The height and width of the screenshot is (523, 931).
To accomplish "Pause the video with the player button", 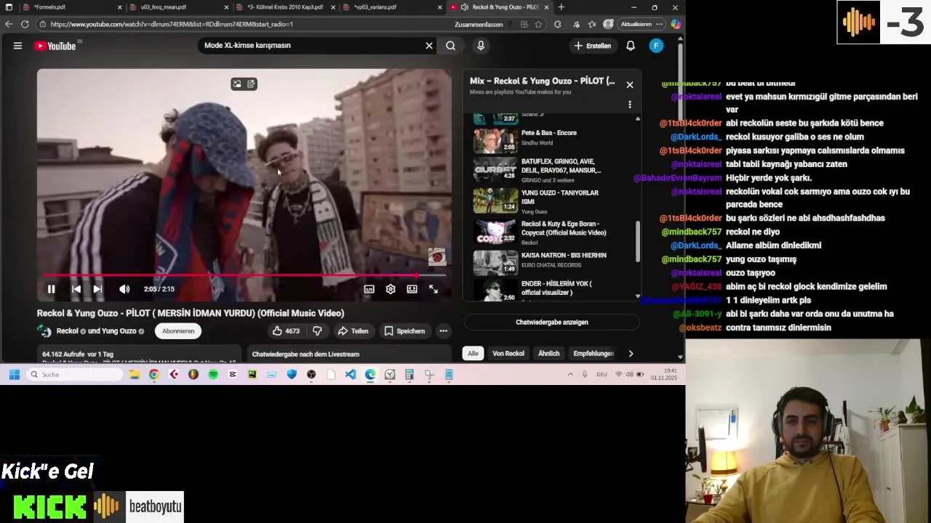I will (51, 289).
